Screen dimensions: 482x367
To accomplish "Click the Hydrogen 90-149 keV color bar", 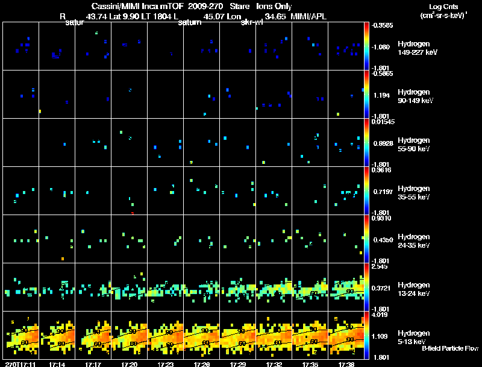I will (x=367, y=95).
